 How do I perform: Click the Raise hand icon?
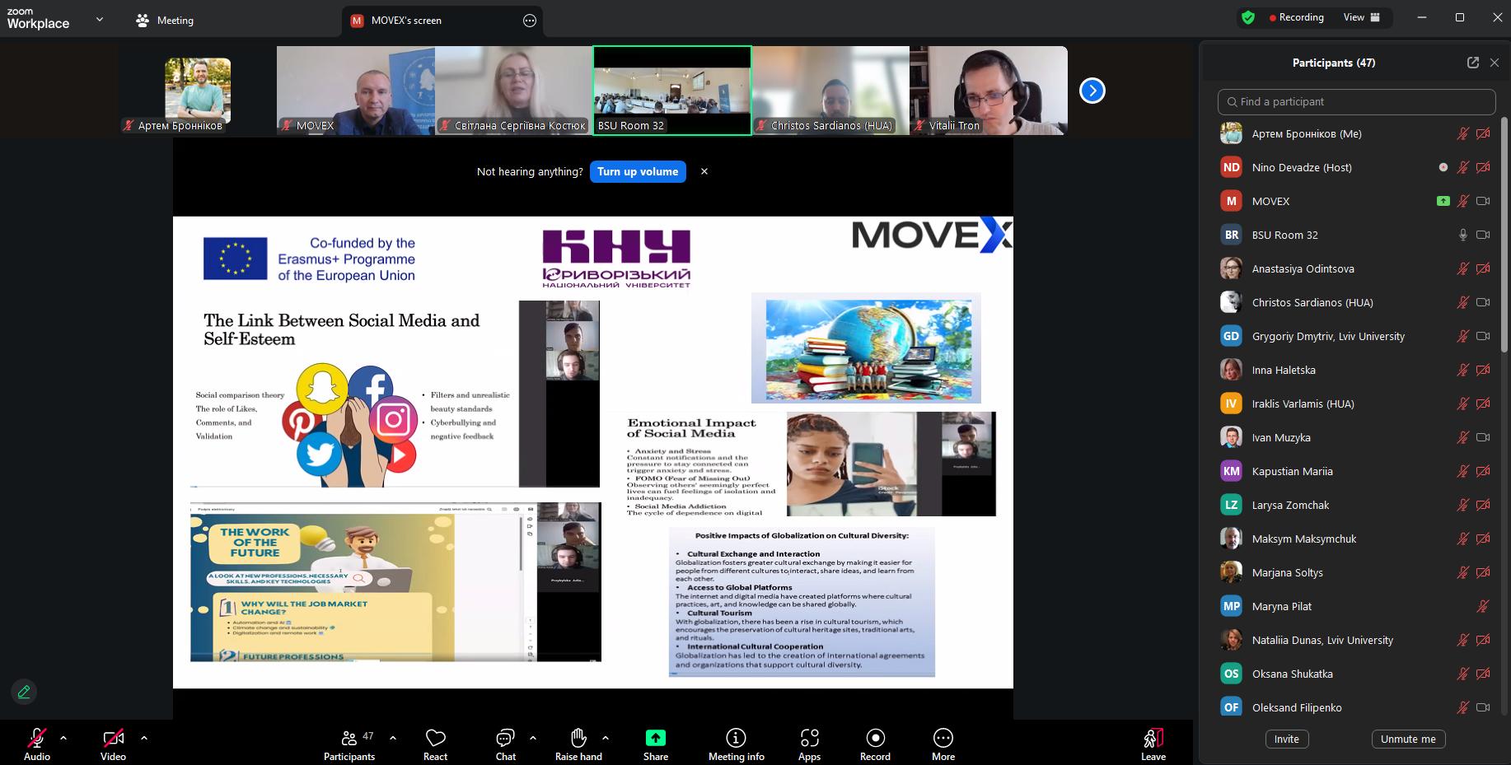click(578, 738)
